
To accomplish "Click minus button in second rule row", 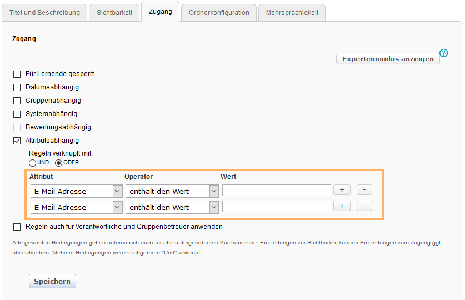I will click(364, 206).
